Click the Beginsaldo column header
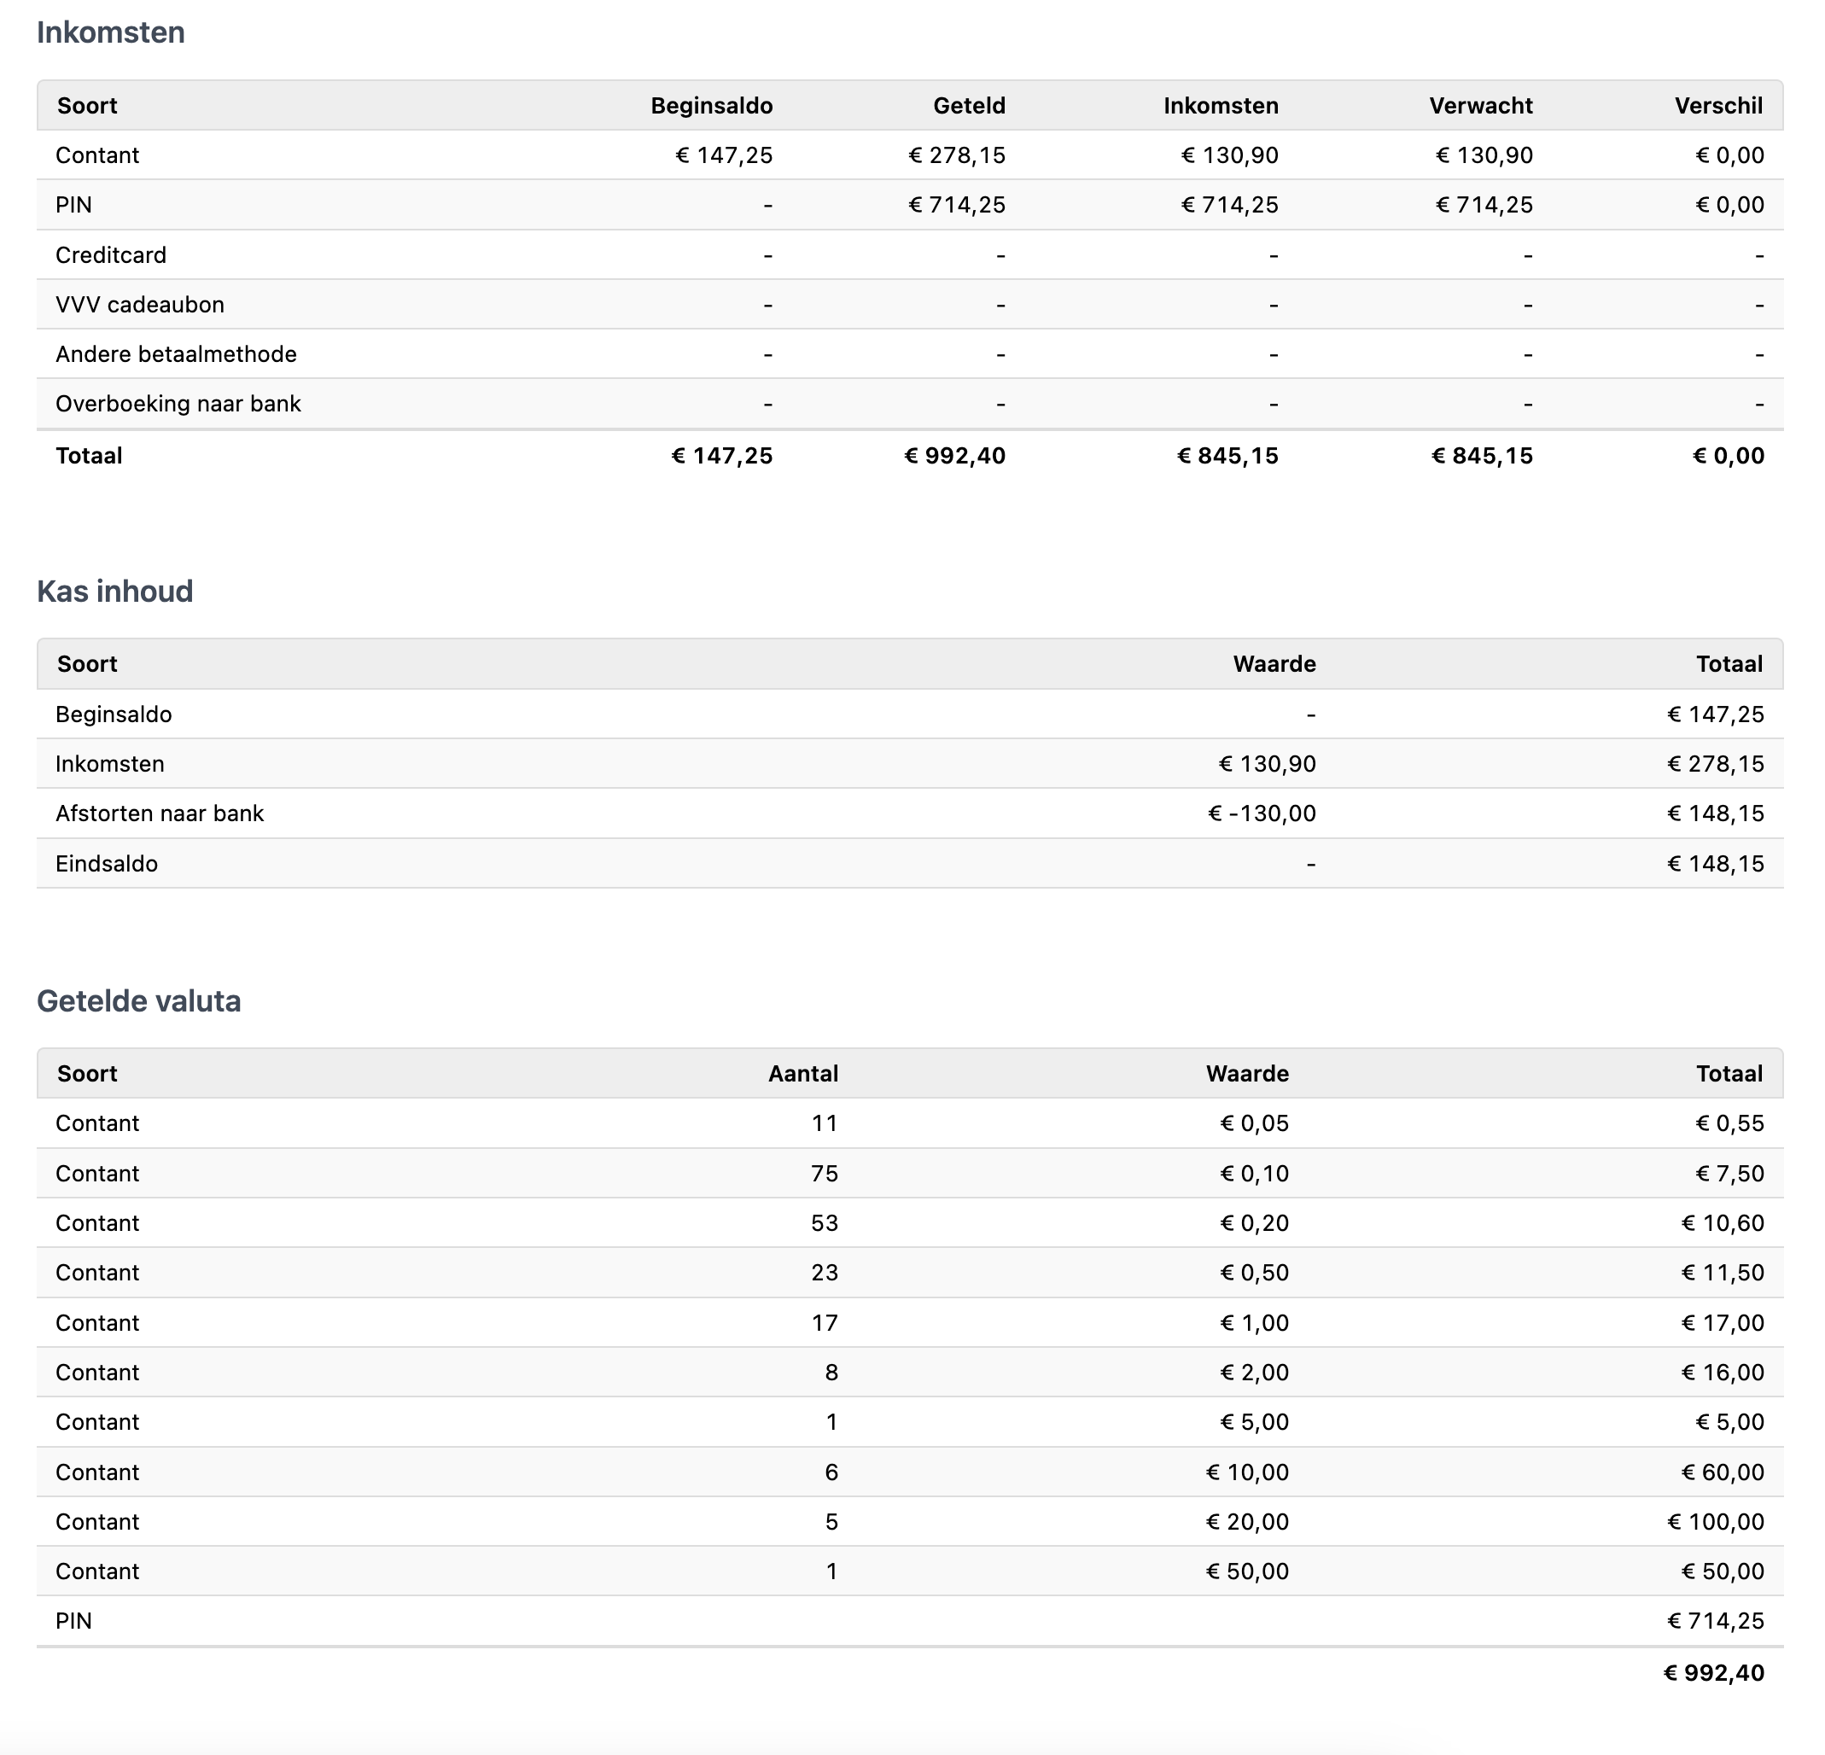 click(711, 105)
